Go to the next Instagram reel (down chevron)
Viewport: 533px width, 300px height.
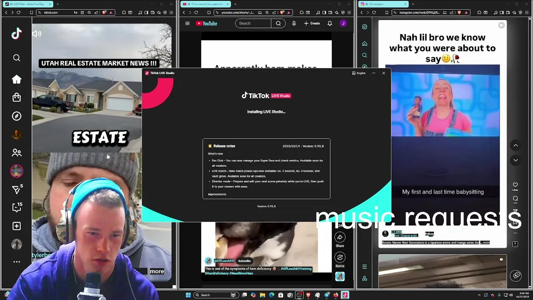click(x=516, y=160)
